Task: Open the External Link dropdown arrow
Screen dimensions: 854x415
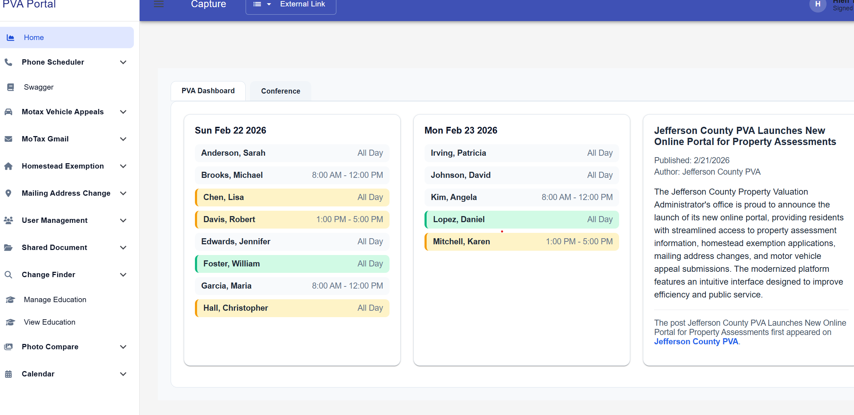Action: tap(269, 4)
